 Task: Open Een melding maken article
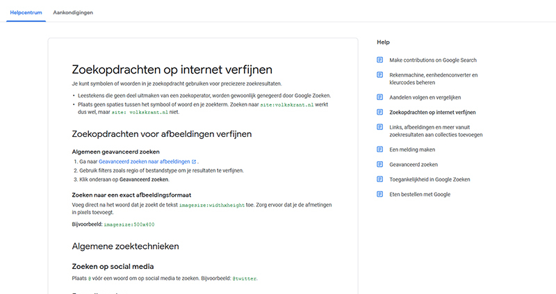click(412, 149)
